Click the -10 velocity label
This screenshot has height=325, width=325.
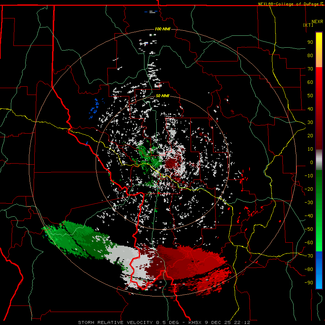point(309,176)
